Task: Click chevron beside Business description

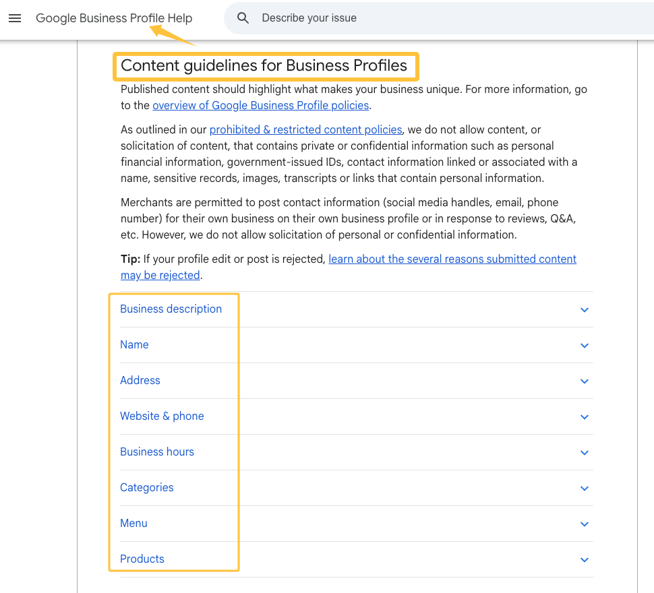Action: 585,309
